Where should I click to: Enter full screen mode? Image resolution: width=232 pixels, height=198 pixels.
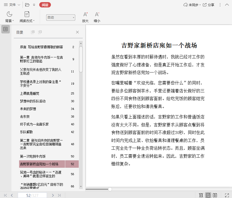point(227,195)
